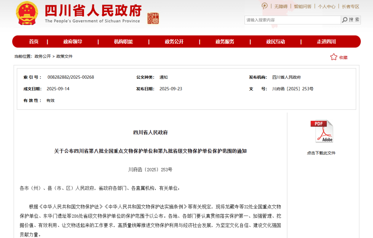
Task: Open the 政府领导 menu item
Action: 73,42
